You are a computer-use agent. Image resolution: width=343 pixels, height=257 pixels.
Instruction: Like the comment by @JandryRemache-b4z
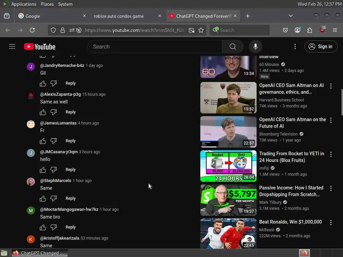click(43, 83)
